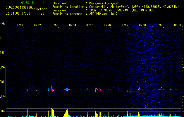This screenshot has width=184, height=117.
Task: Select the Ogata-vill. Akita-Pref. JAPAN location text
Action: (134, 7)
